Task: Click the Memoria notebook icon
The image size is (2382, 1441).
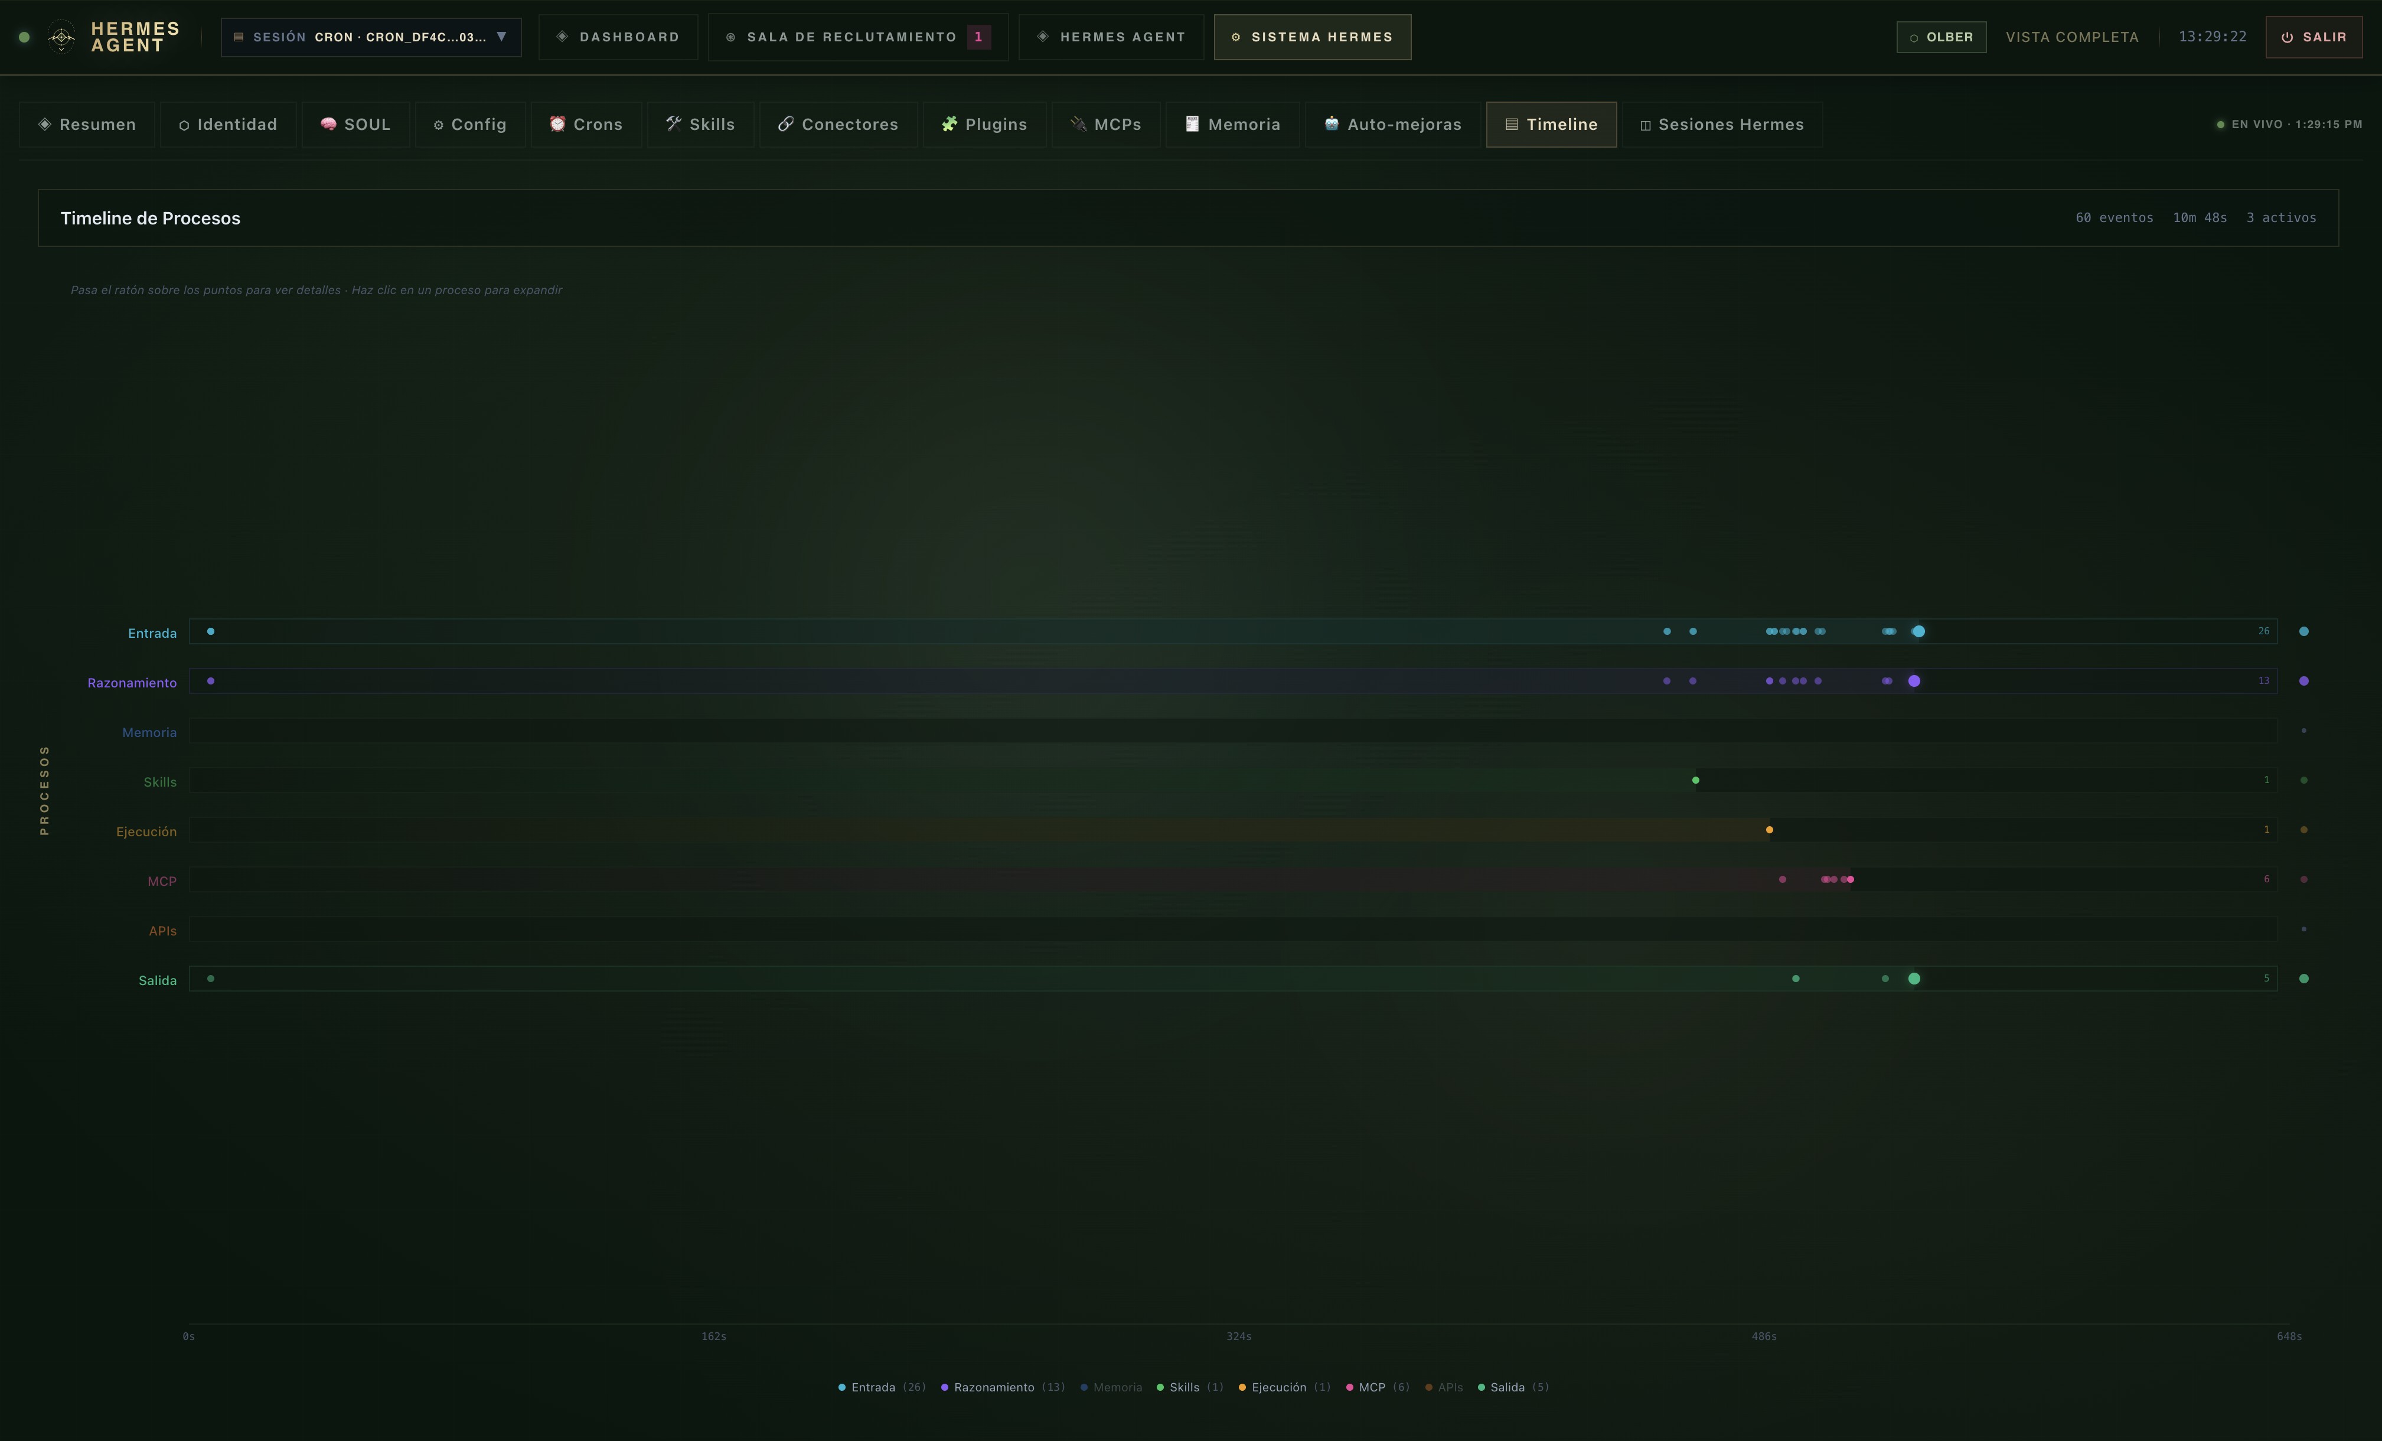Action: click(1192, 124)
